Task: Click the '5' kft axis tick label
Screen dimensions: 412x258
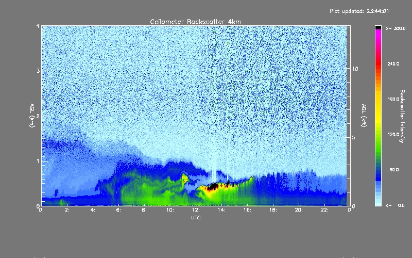Action: pyautogui.click(x=353, y=138)
